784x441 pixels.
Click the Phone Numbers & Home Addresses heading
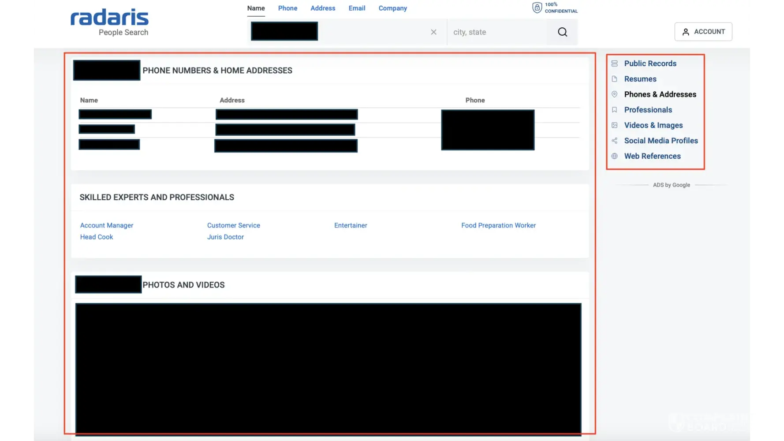click(217, 71)
